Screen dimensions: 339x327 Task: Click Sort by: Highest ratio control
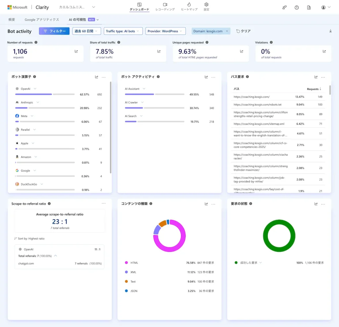pyautogui.click(x=29, y=239)
